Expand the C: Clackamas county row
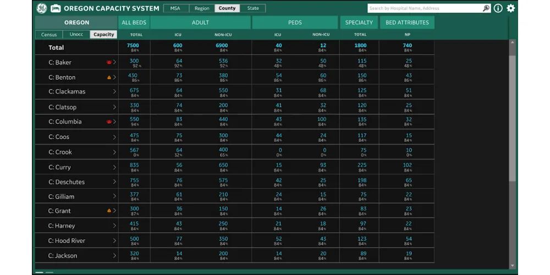550x275 pixels. [x=114, y=92]
